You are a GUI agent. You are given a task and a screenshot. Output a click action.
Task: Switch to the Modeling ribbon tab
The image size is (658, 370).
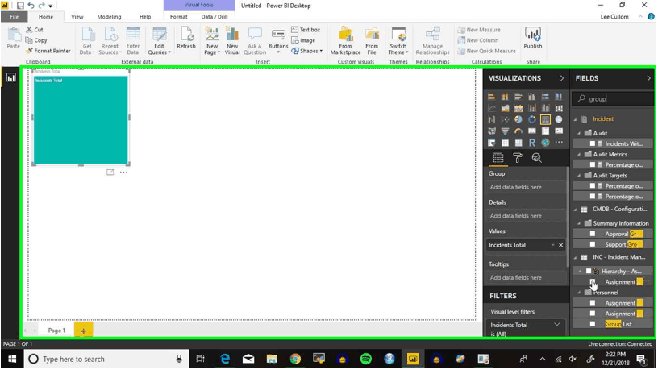[109, 17]
